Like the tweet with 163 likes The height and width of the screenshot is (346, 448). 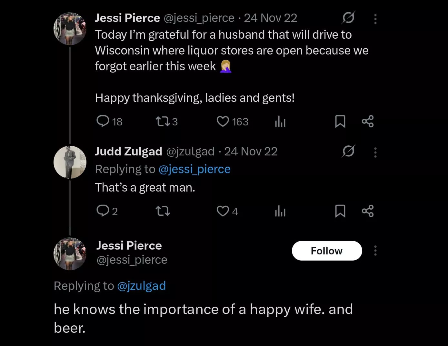(x=223, y=121)
